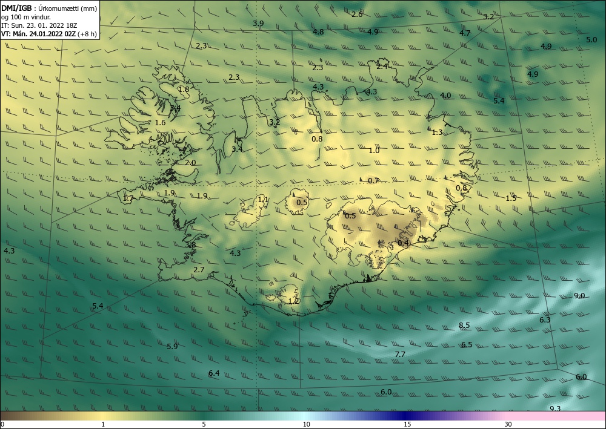Screen dimensions: 606x429
Task: Click the 0.4 value on southeast Vatnajökull
Action: click(403, 243)
